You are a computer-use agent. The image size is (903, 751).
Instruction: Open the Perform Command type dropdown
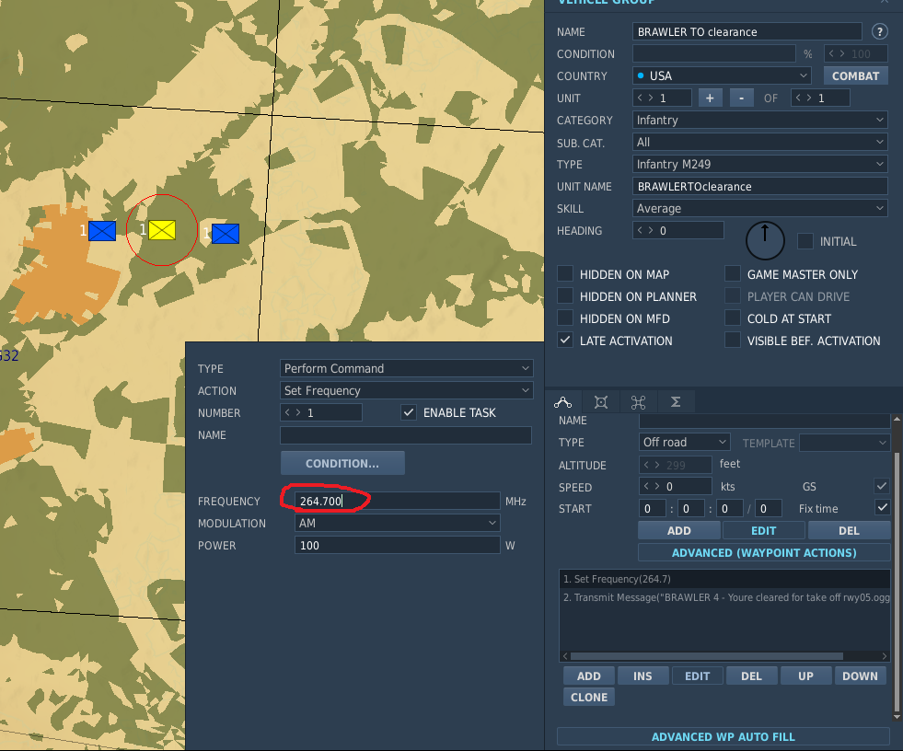[x=406, y=368]
